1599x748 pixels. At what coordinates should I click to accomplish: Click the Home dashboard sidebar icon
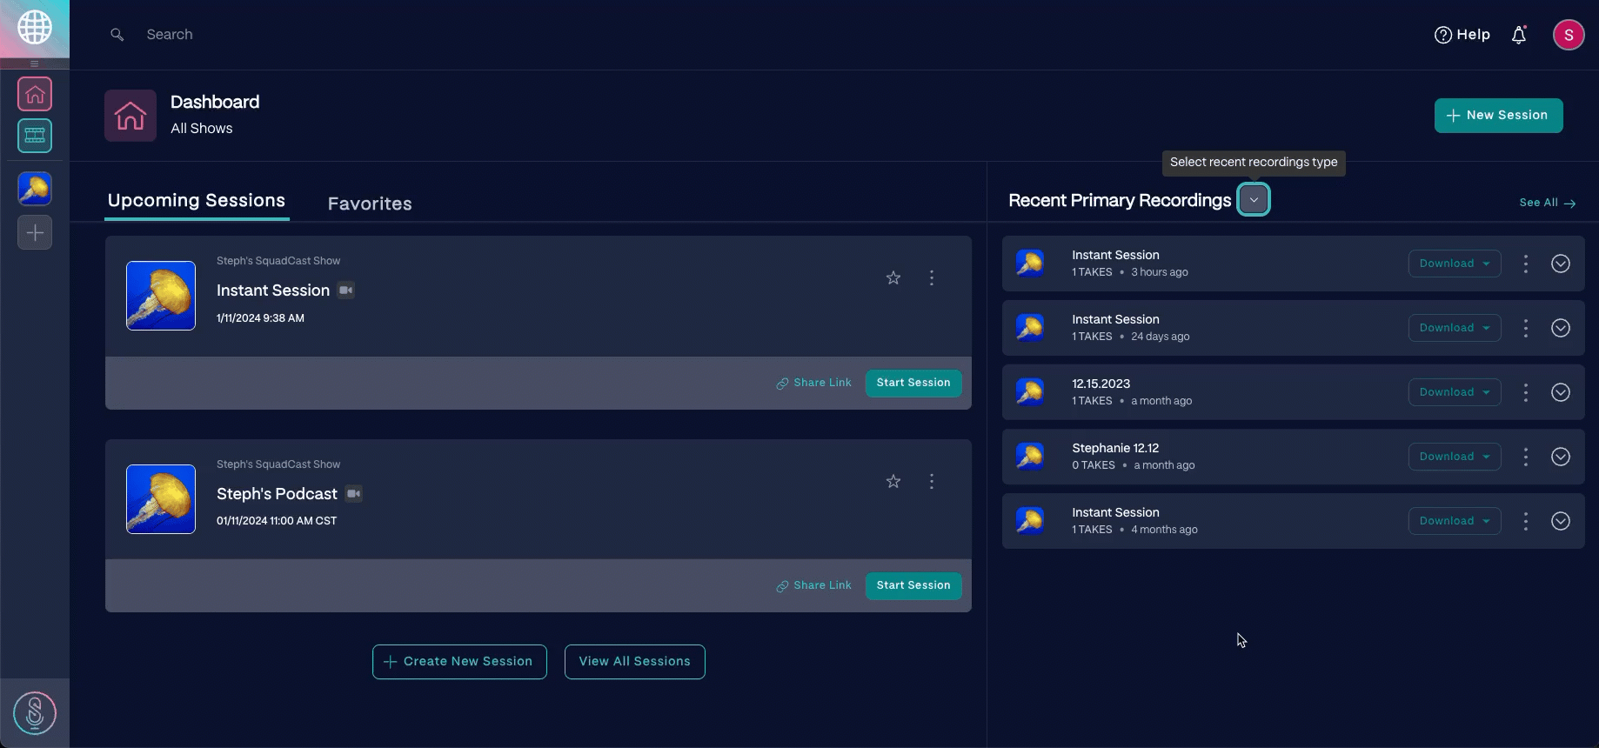click(x=35, y=94)
